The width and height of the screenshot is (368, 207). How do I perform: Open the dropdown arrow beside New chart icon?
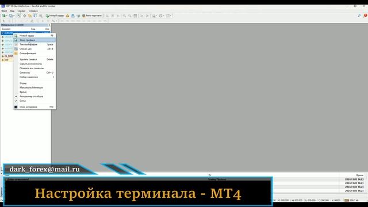(7, 16)
